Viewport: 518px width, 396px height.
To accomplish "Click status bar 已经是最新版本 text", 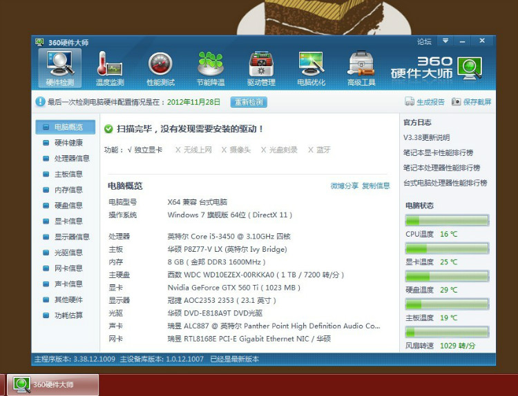I will [x=235, y=359].
